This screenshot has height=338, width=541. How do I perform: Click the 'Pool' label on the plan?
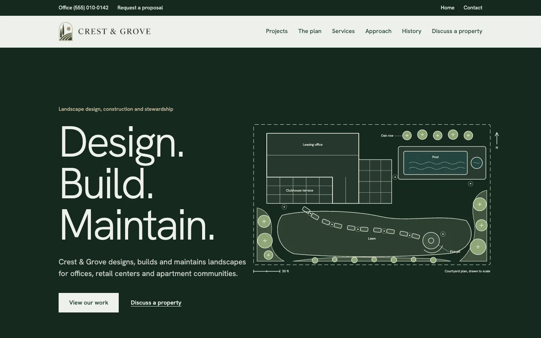(x=435, y=157)
